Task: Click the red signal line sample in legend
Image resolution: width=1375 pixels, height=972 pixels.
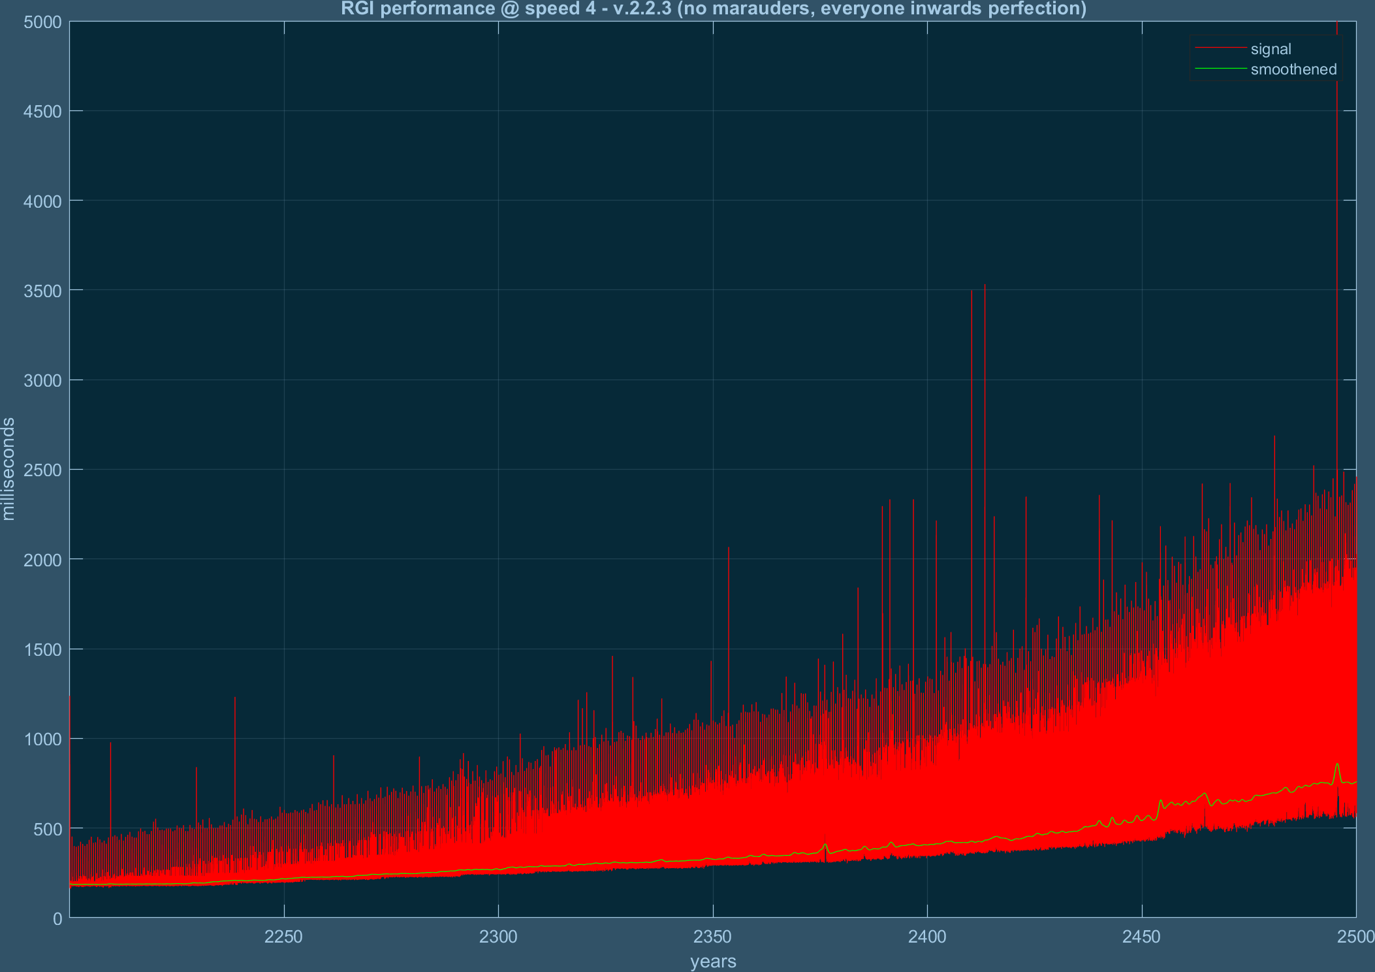Action: (1220, 48)
